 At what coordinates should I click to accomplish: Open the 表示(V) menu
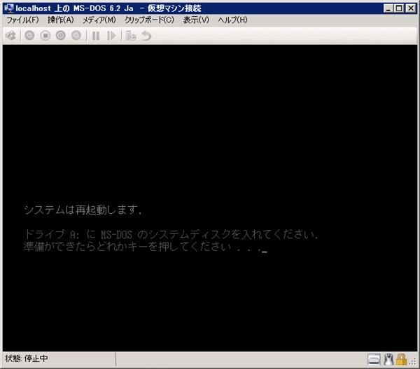(196, 20)
